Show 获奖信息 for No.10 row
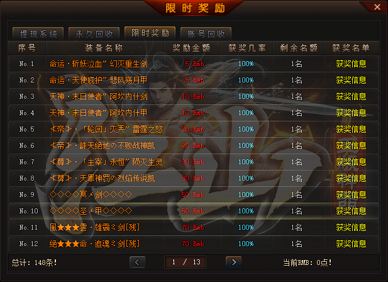Viewport: 388px width, 282px height. 351,211
